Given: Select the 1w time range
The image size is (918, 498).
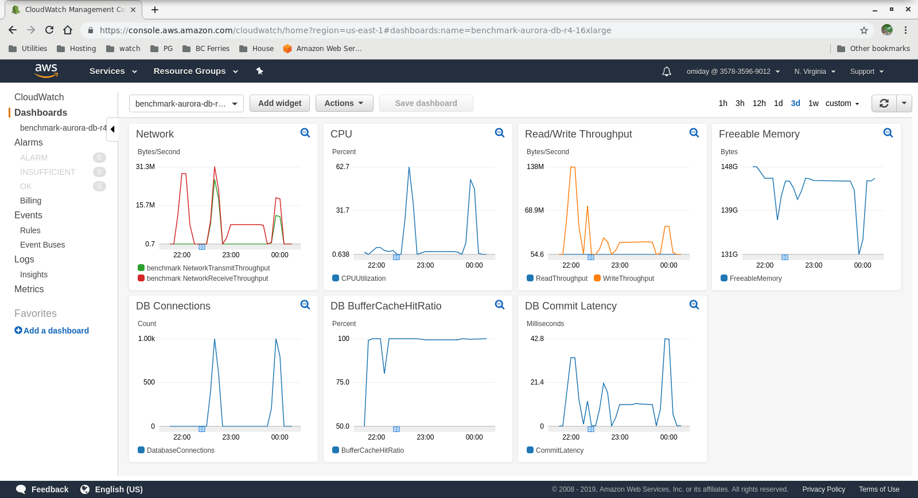Looking at the screenshot, I should point(814,103).
